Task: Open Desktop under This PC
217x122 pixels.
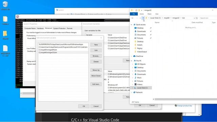Action: [x=140, y=67]
